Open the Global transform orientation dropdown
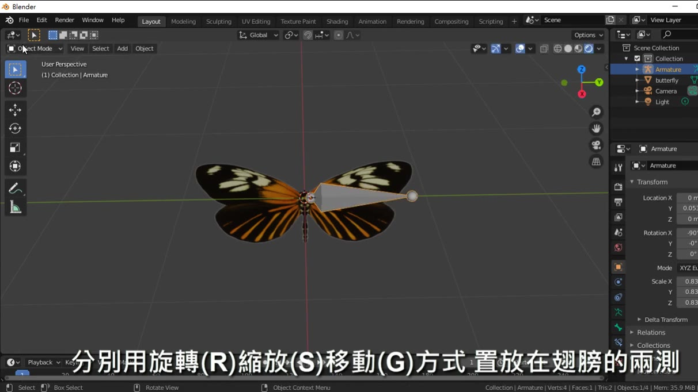The width and height of the screenshot is (698, 392). coord(259,35)
